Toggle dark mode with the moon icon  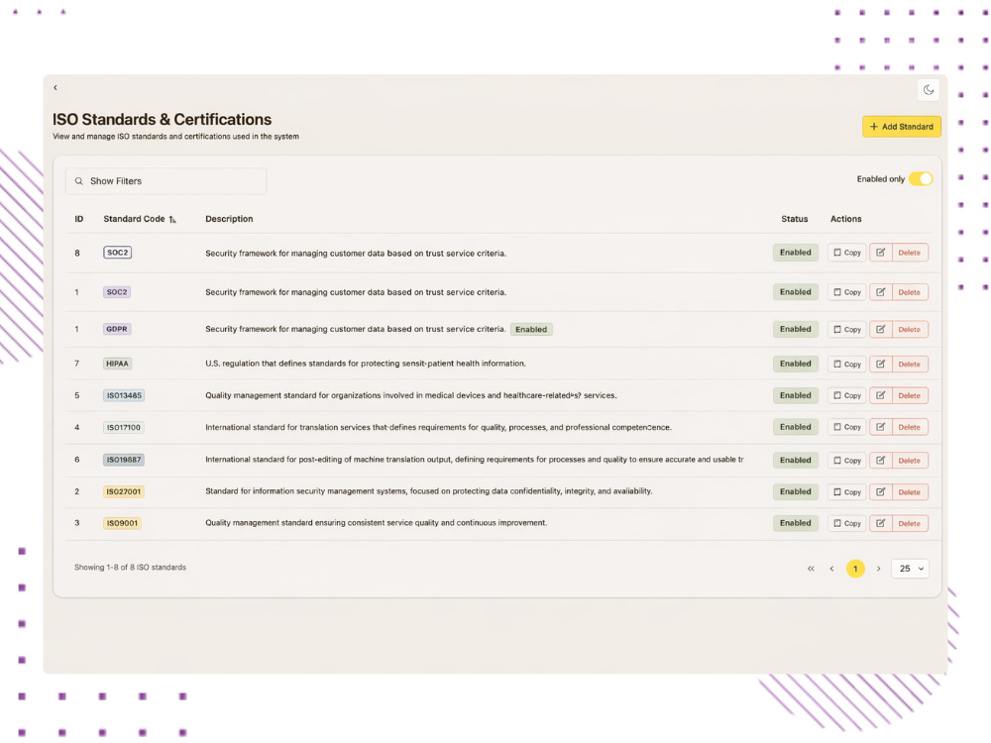[x=928, y=90]
